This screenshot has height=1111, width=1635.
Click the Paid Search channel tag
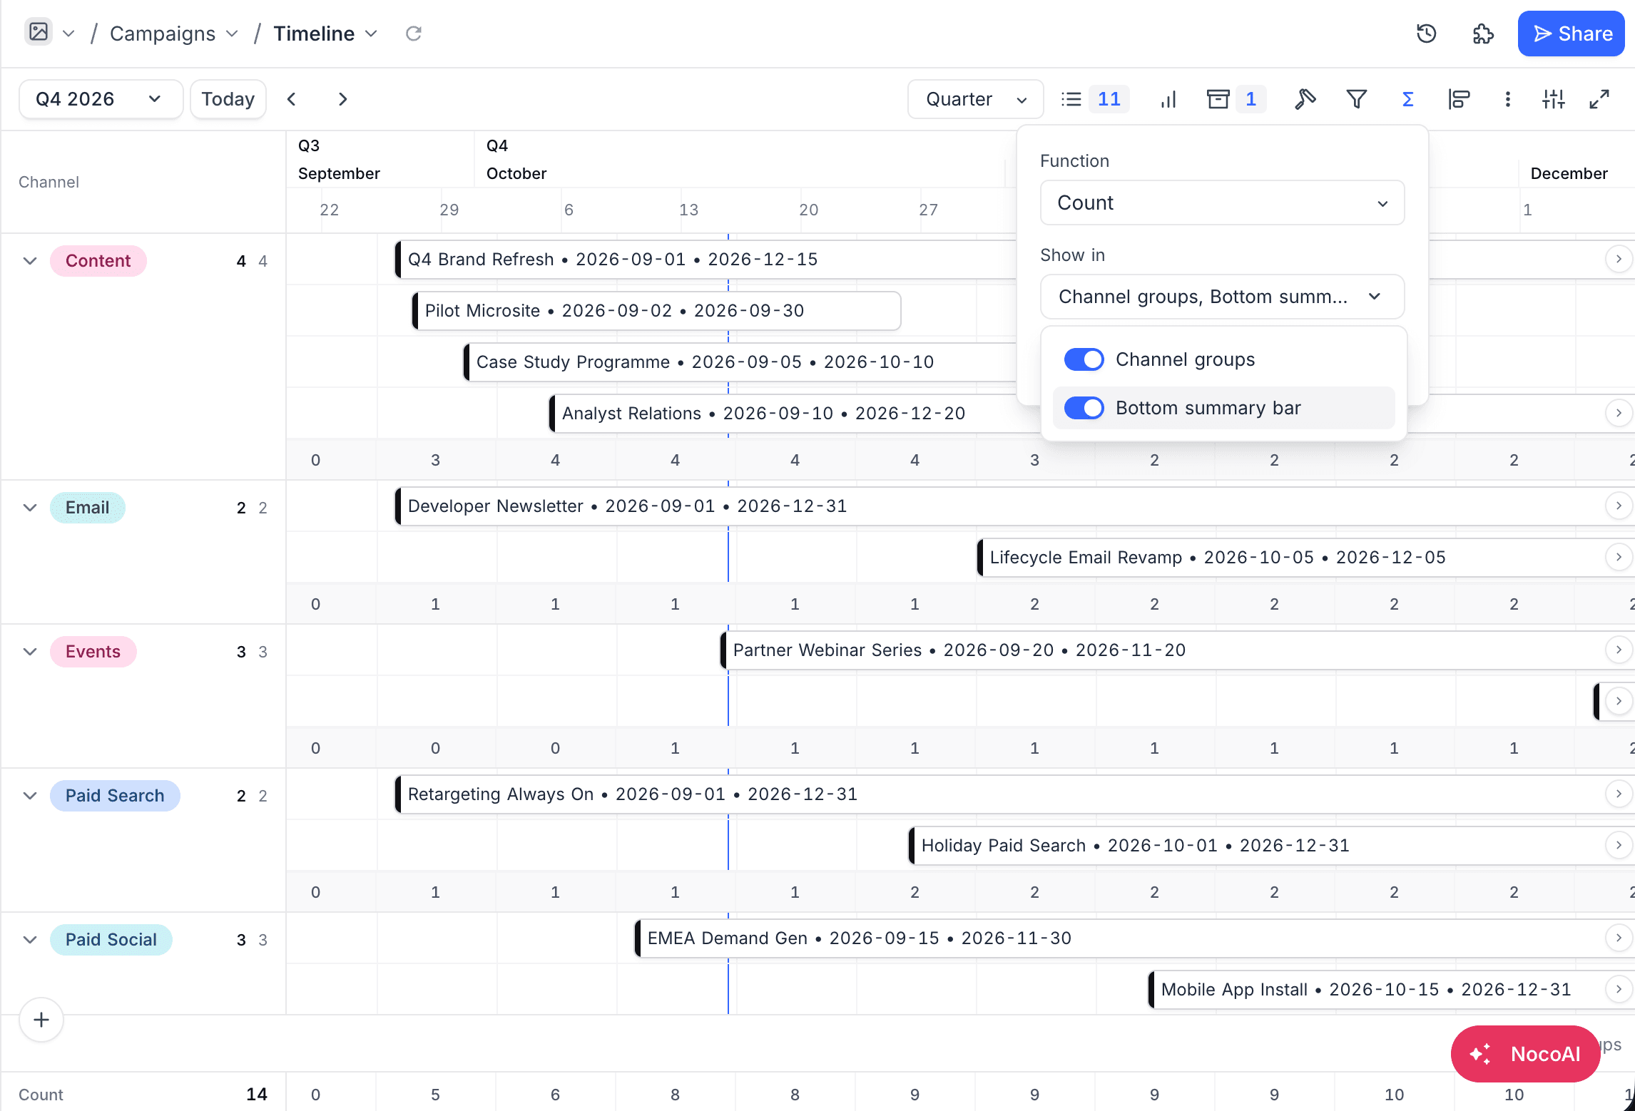(x=114, y=796)
